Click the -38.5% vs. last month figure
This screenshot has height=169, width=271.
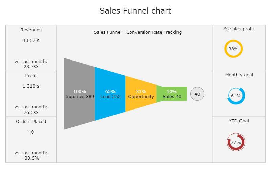point(31,158)
